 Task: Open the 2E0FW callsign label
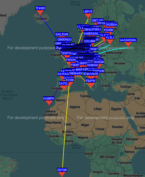67,53
